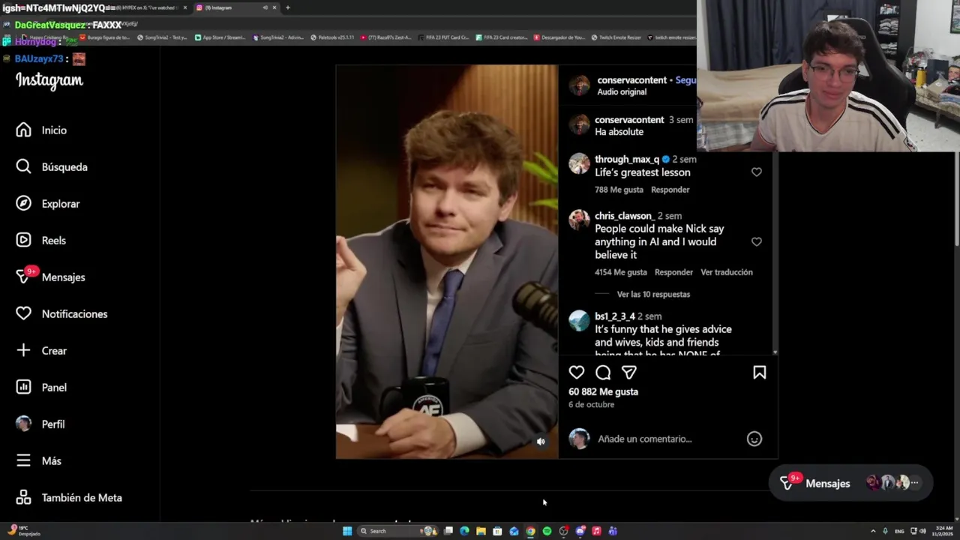
Task: Like the post with heart icon
Action: click(577, 373)
